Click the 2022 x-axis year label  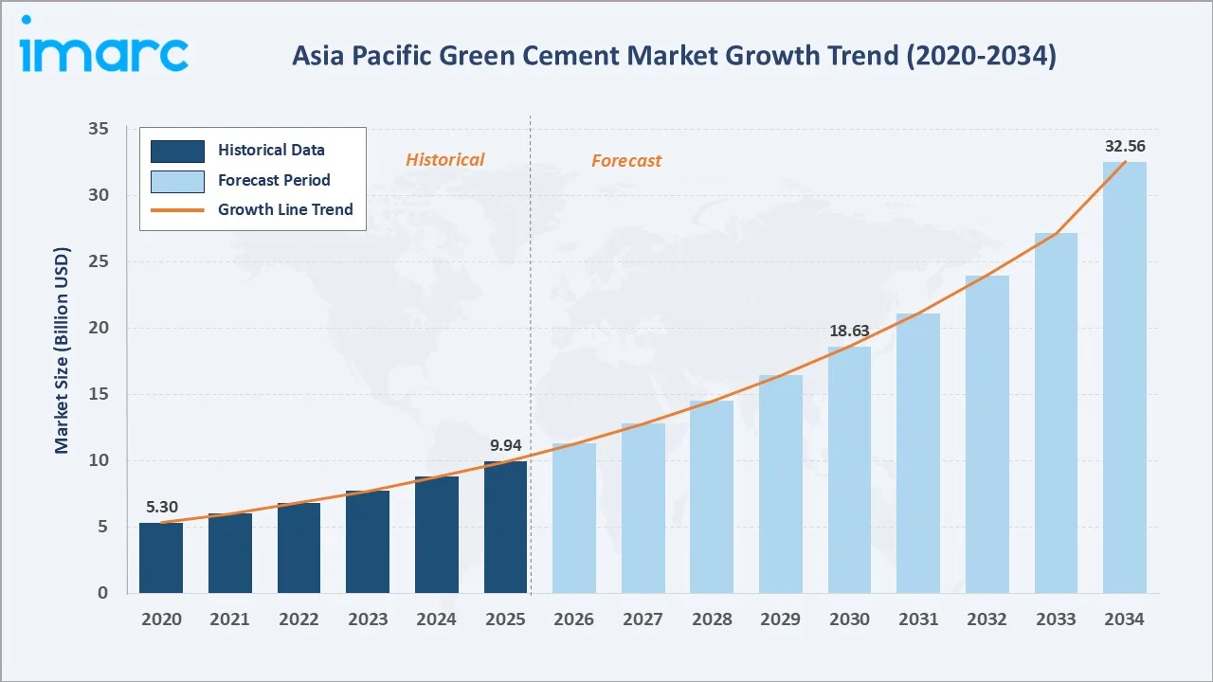coord(299,619)
